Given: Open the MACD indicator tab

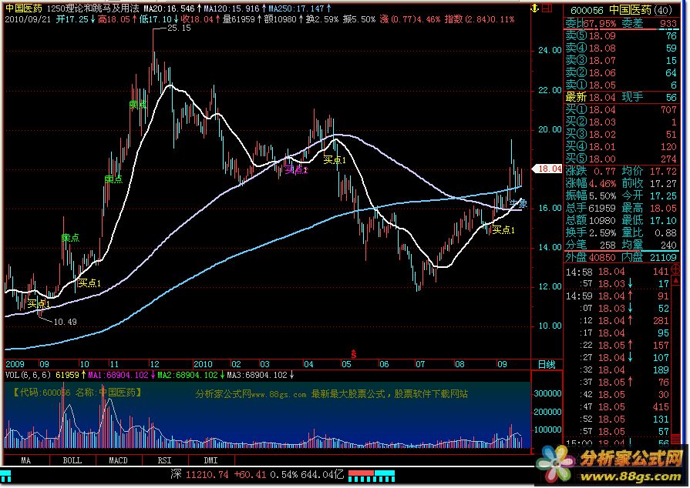Looking at the screenshot, I should 118,460.
